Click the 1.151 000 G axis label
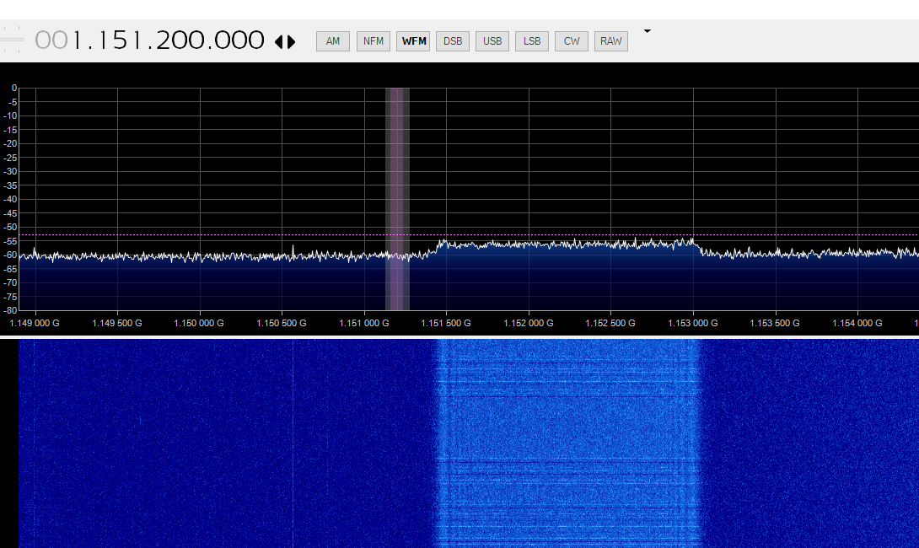The height and width of the screenshot is (548, 919). point(364,323)
